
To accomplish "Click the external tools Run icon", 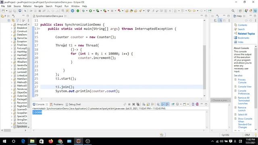I will click(105, 11).
